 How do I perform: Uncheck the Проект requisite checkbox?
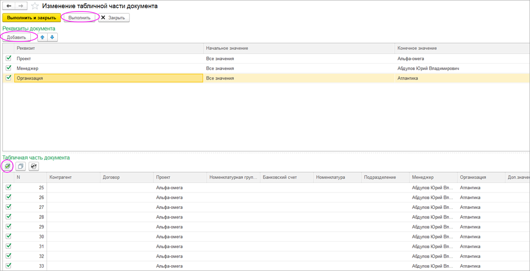[8, 58]
